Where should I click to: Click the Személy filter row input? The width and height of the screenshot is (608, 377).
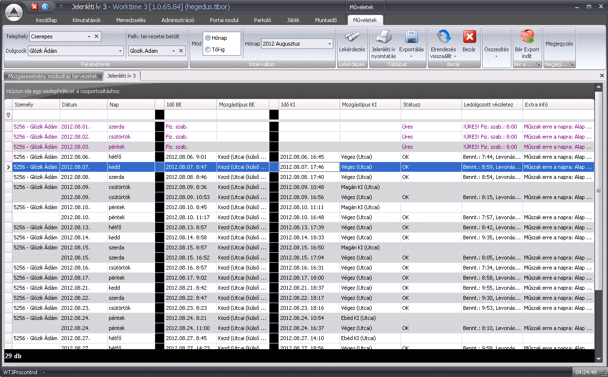tap(36, 115)
